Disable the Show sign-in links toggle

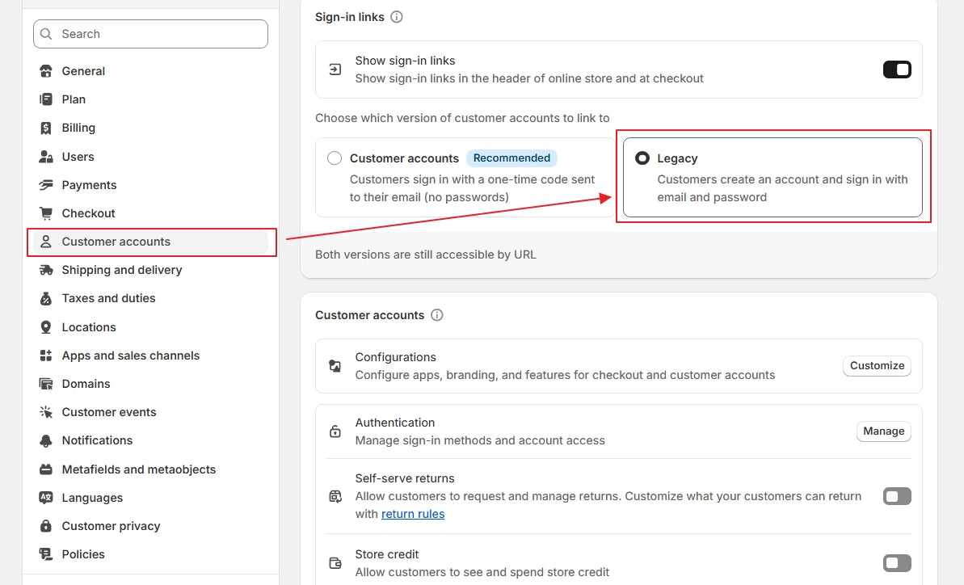pyautogui.click(x=897, y=69)
